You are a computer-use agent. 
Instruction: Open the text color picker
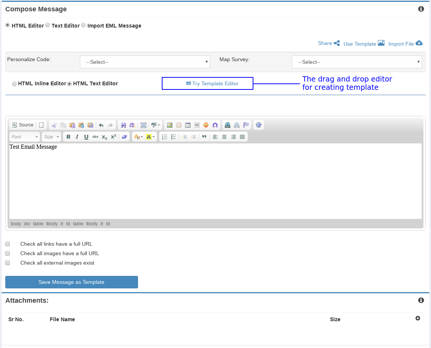(x=138, y=137)
